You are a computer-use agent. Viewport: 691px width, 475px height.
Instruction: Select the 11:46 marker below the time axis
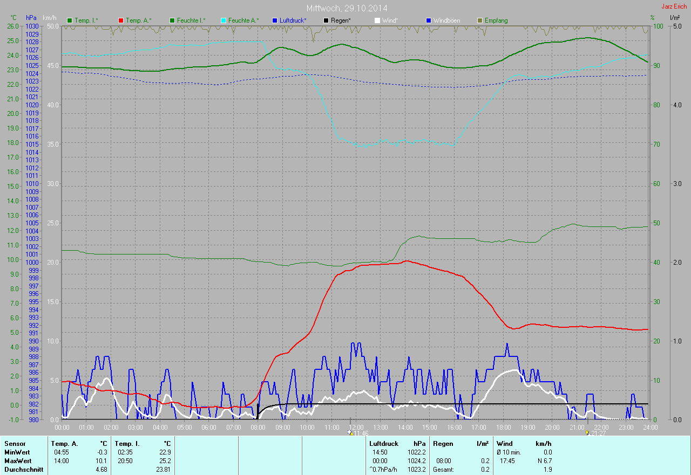click(358, 433)
